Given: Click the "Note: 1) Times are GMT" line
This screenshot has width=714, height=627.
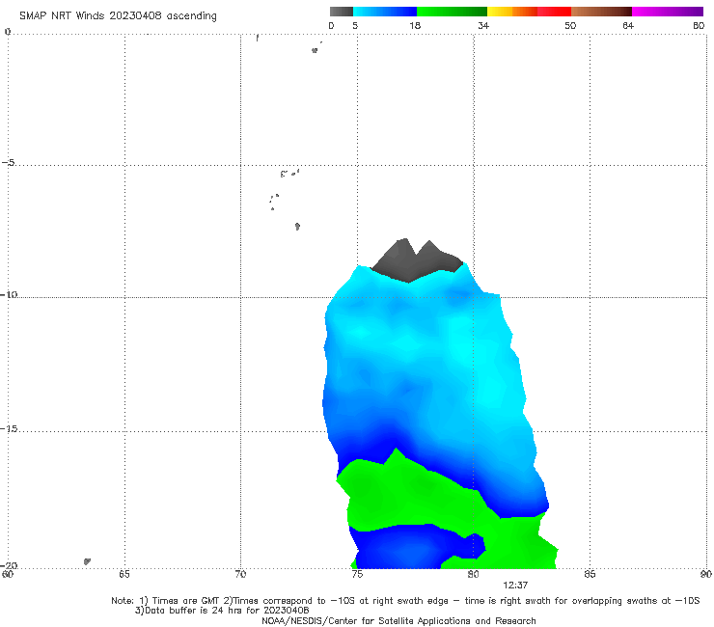Looking at the screenshot, I should [x=405, y=601].
